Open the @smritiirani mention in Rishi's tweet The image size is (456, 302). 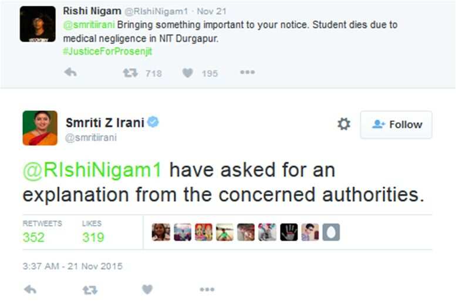(x=89, y=25)
